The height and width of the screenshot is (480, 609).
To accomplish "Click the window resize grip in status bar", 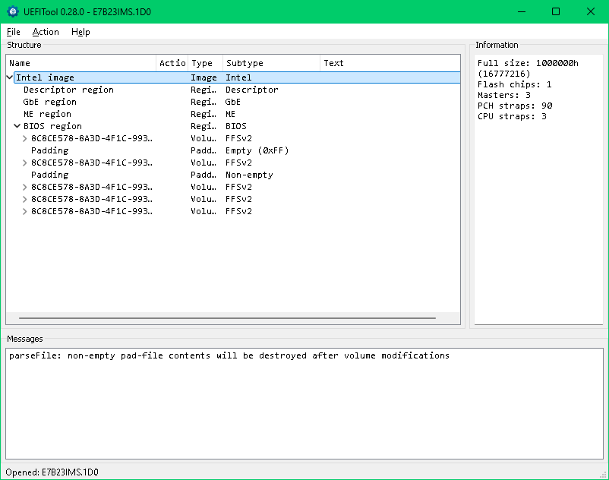I will [603, 474].
